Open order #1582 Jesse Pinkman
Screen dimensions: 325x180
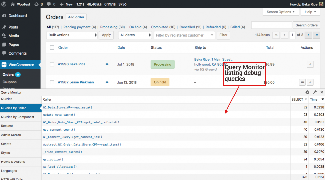76,82
